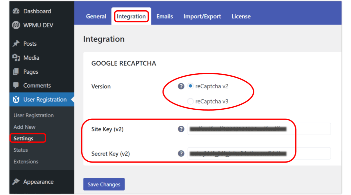Open Media library camera icon

16,58
